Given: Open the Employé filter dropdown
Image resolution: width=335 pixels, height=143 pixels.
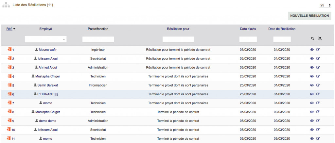Looking at the screenshot, I should point(46,39).
